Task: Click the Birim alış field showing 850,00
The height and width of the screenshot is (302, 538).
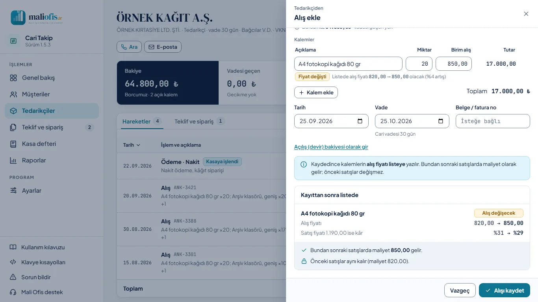Action: 454,64
